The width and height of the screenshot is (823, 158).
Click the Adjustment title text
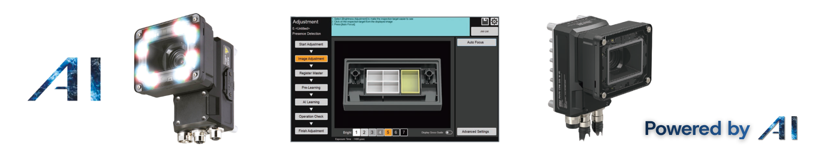[x=305, y=22]
